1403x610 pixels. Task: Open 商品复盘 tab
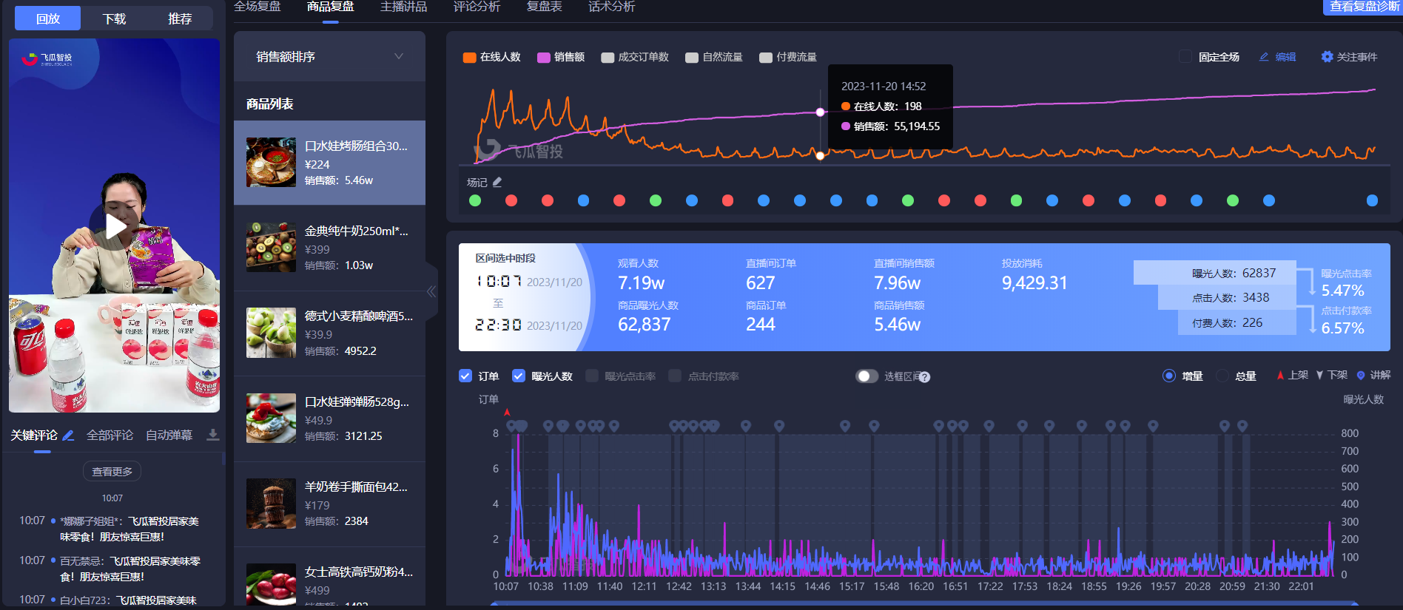coord(331,7)
